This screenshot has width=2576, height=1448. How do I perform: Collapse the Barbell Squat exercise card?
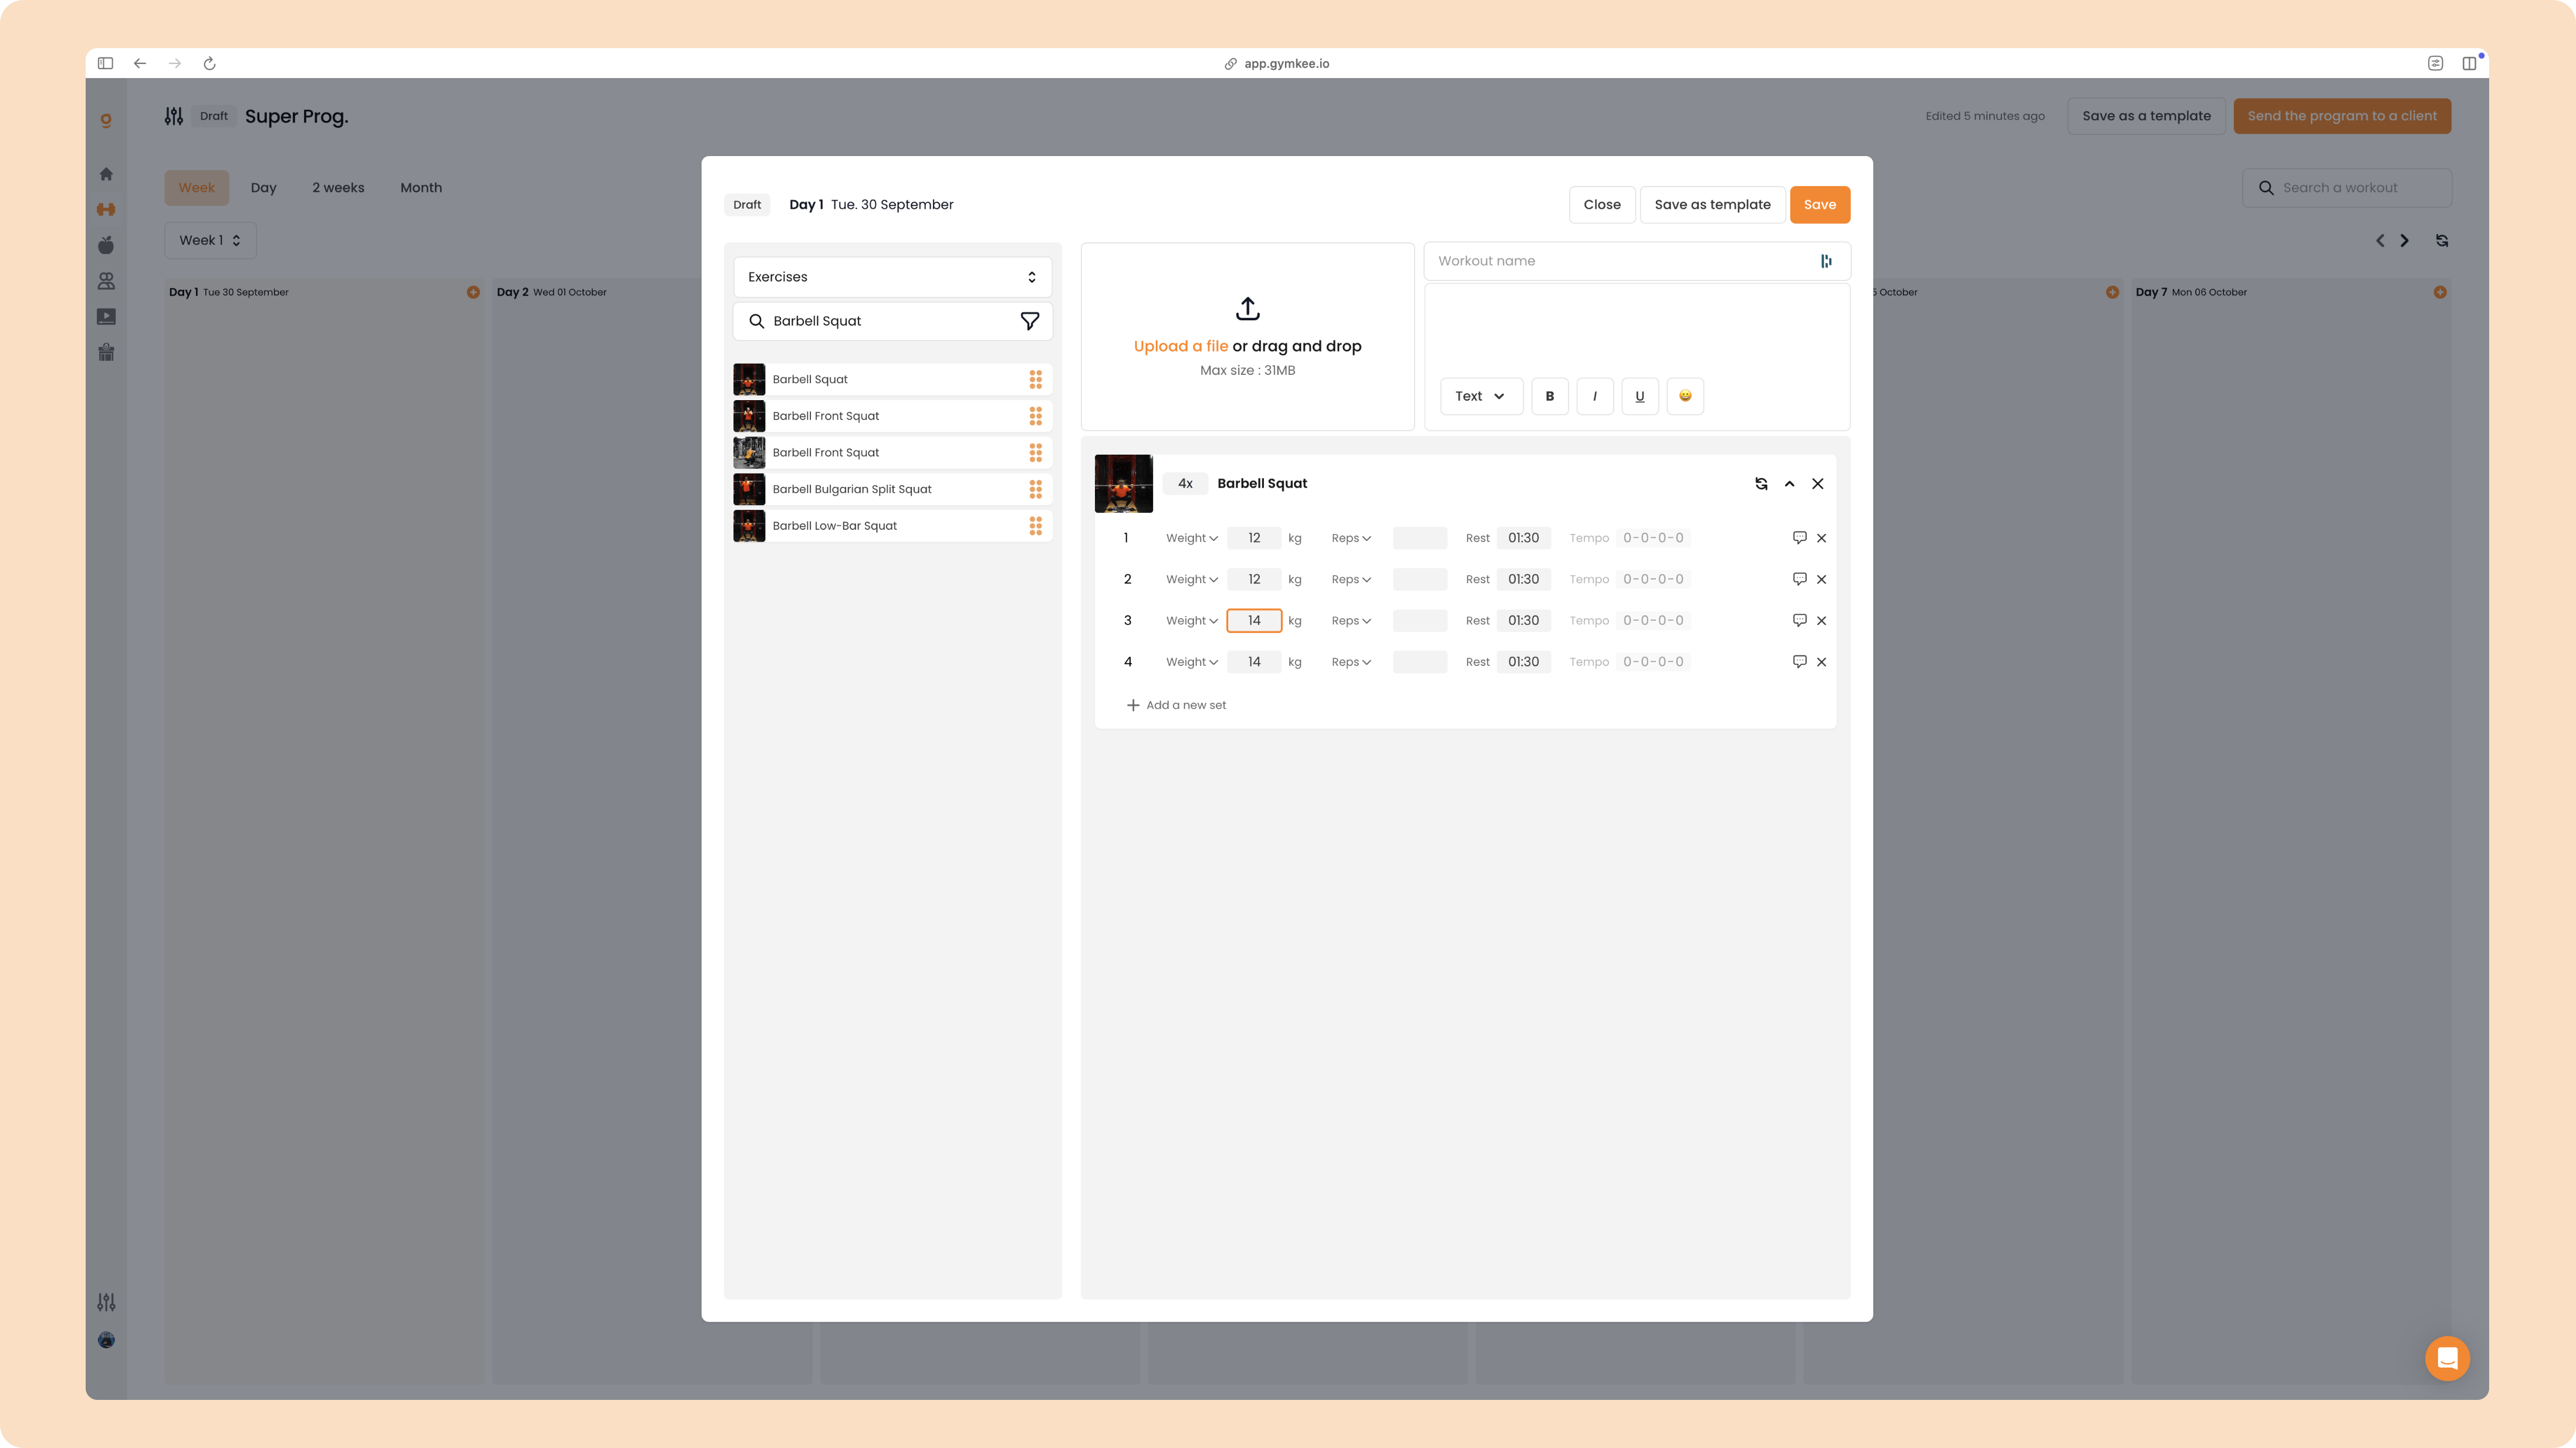point(1789,484)
